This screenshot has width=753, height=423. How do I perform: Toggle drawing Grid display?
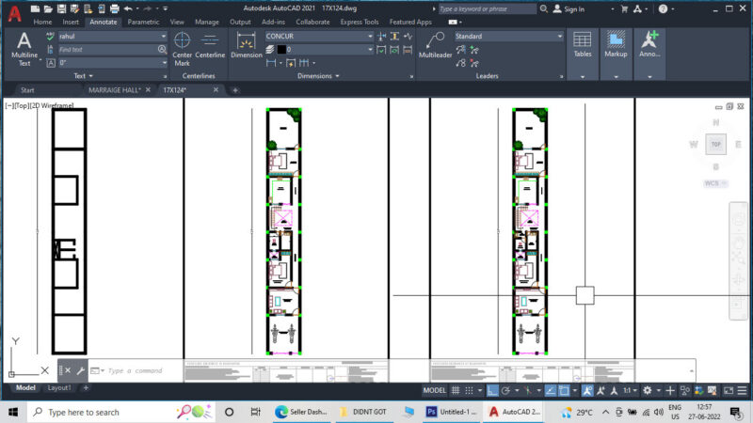456,390
